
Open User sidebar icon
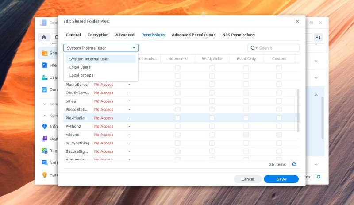(x=45, y=77)
